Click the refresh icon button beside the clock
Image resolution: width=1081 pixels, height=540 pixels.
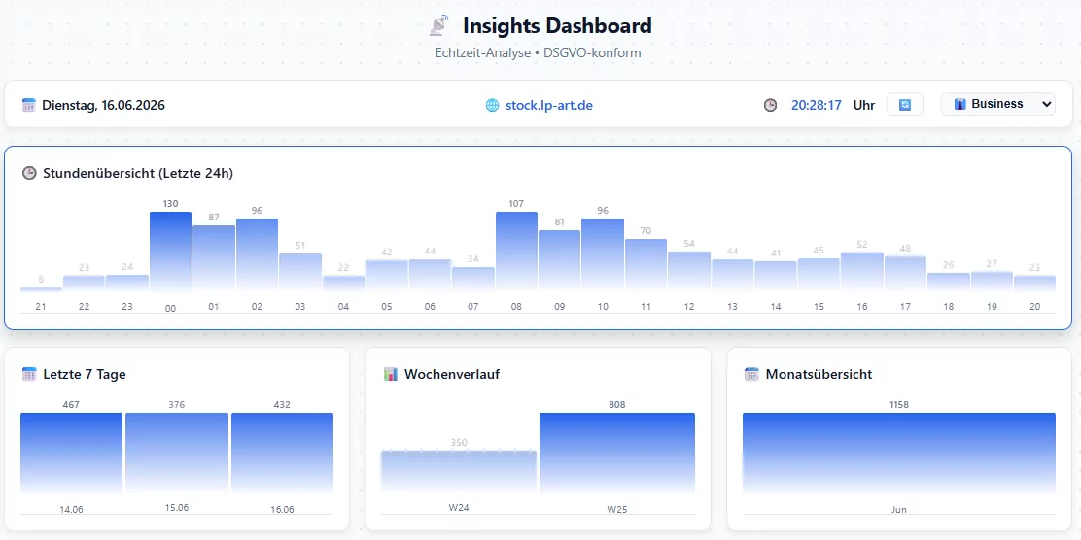(x=904, y=105)
